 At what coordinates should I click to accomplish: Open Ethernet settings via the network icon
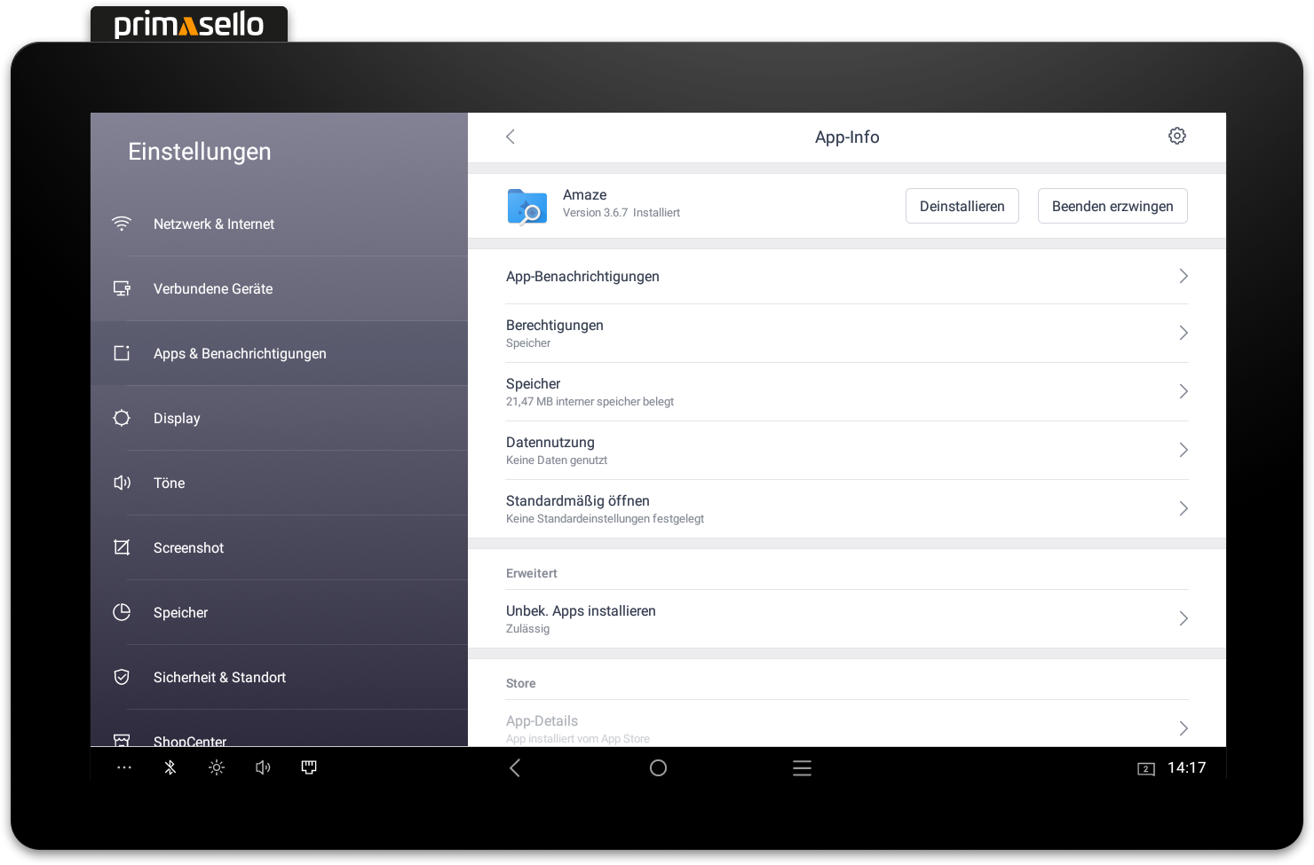(x=309, y=767)
